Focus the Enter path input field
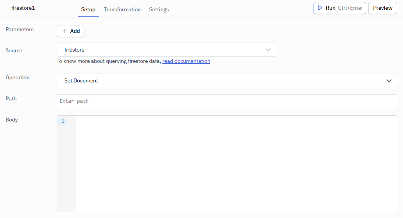This screenshot has height=218, width=403. [x=227, y=101]
